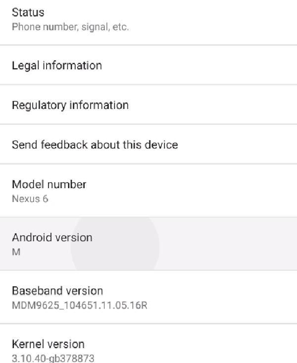View Regulatory information
This screenshot has width=297, height=363.
click(x=148, y=104)
